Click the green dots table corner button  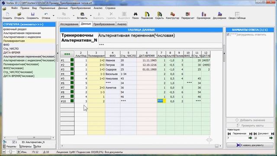[x=67, y=54]
